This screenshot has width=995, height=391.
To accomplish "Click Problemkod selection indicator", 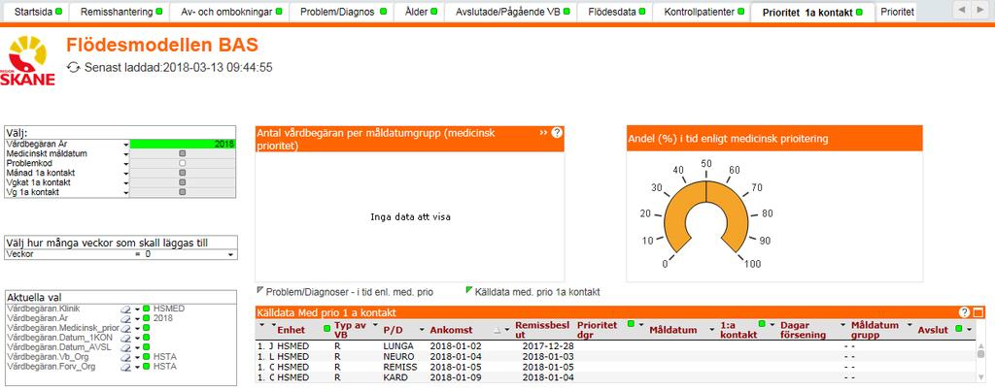I will point(182,163).
